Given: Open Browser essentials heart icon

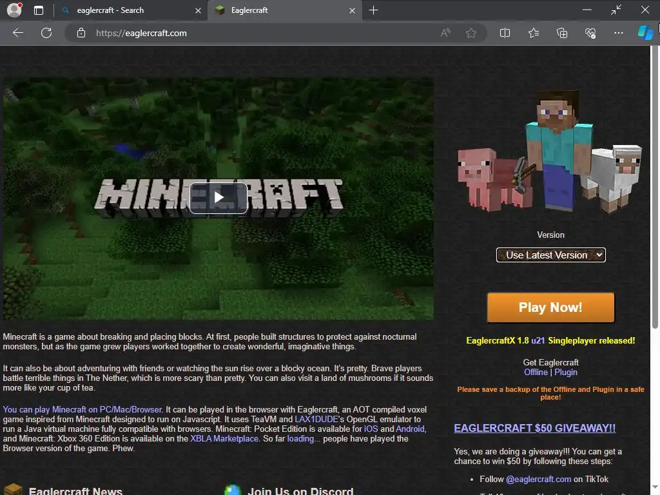Looking at the screenshot, I should pos(590,33).
